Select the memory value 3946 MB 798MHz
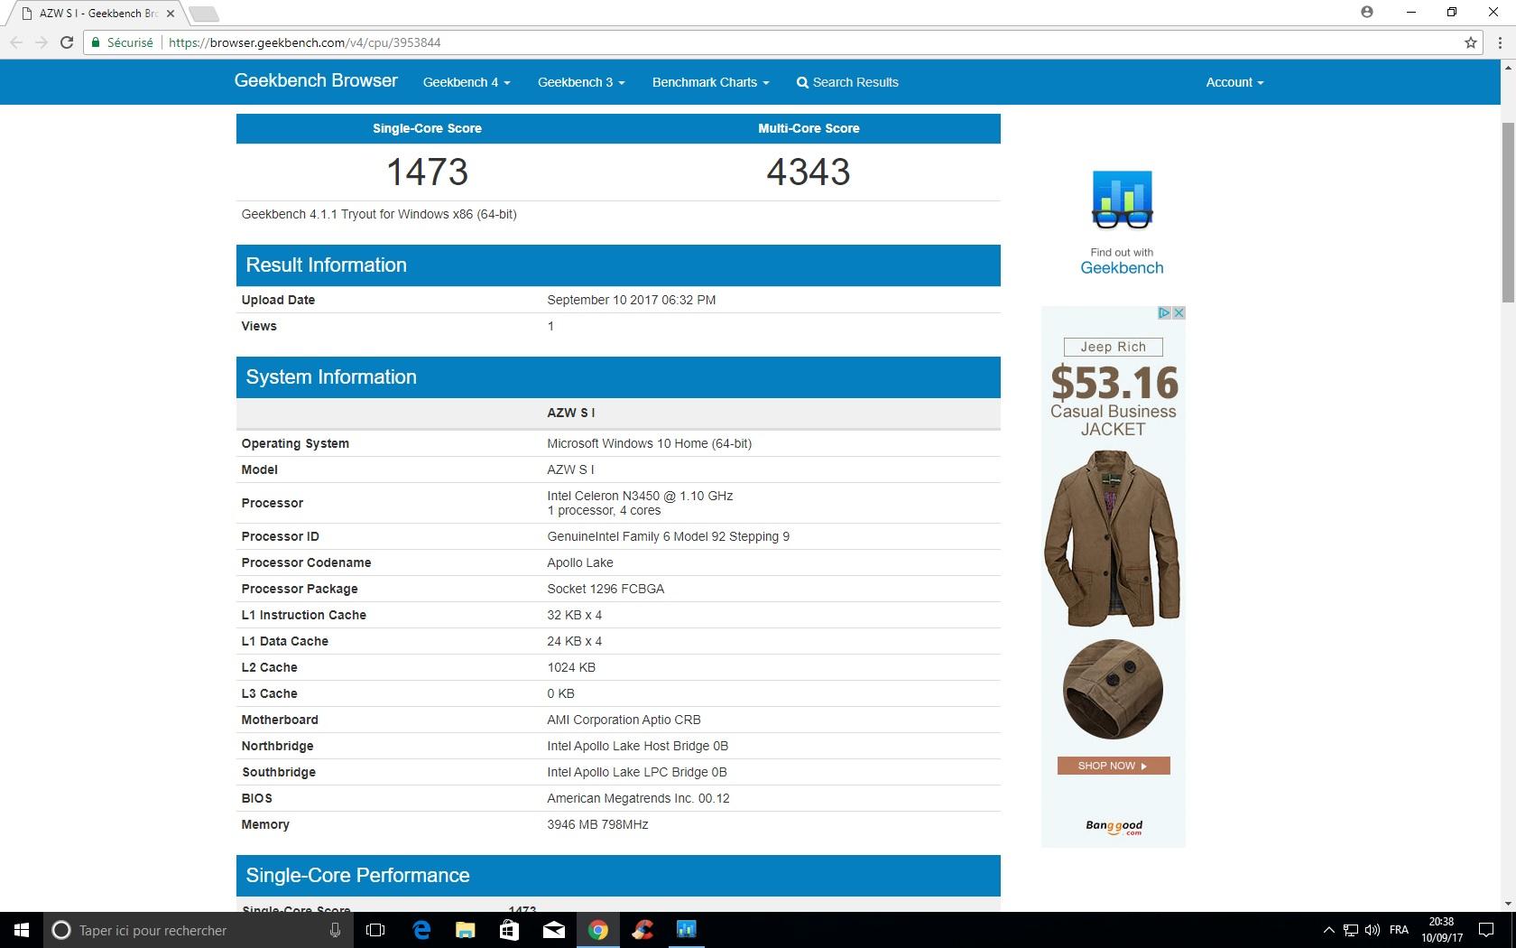Image resolution: width=1516 pixels, height=948 pixels. click(597, 824)
